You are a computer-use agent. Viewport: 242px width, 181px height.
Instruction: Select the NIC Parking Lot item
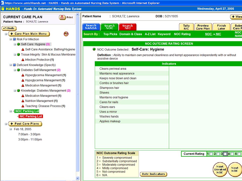pyautogui.click(x=31, y=116)
